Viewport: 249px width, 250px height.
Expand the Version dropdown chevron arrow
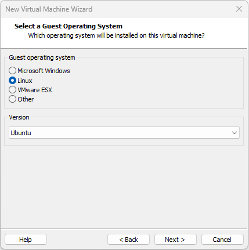tap(234, 133)
